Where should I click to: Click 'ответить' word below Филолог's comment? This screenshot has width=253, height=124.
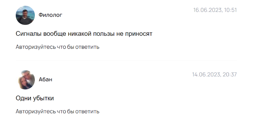pyautogui.click(x=87, y=47)
